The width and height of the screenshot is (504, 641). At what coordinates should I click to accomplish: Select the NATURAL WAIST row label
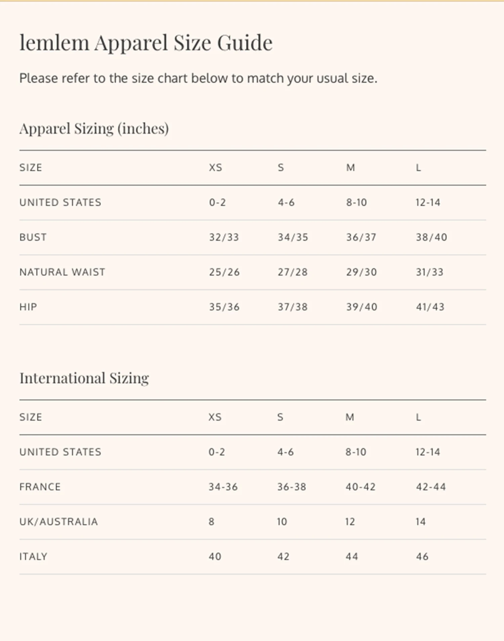(62, 272)
